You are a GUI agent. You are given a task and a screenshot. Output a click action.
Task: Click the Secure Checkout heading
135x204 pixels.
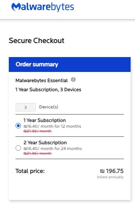coord(37,41)
